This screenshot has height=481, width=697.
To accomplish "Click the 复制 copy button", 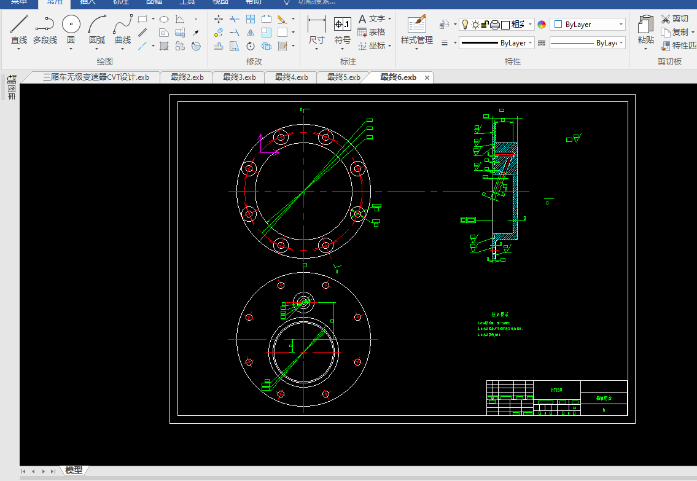I will [675, 33].
